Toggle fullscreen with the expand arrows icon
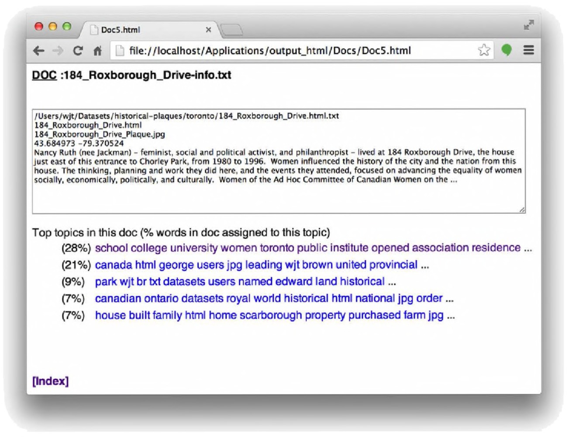 click(x=529, y=25)
